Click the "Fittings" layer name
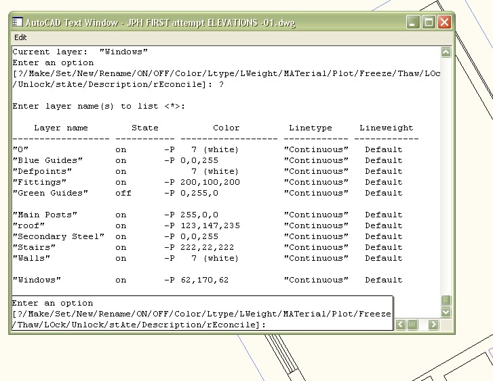 click(39, 182)
